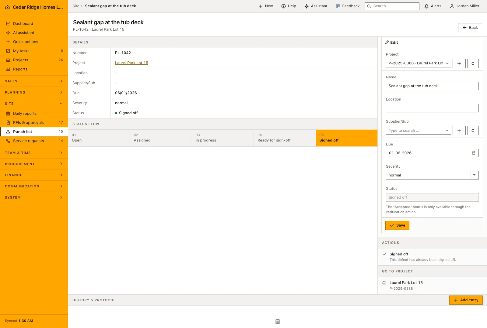Image resolution: width=487 pixels, height=328 pixels.
Task: Click the New button in top bar
Action: point(266,6)
